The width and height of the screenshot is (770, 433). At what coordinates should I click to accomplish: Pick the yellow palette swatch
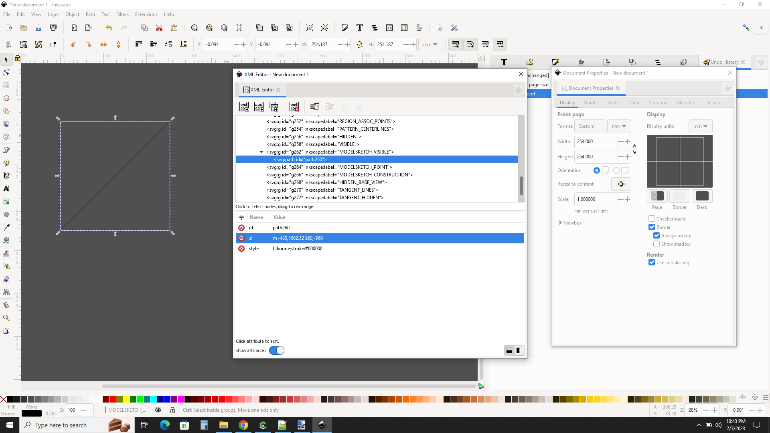pos(126,399)
